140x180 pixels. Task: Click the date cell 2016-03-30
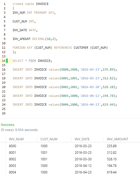[83, 159]
